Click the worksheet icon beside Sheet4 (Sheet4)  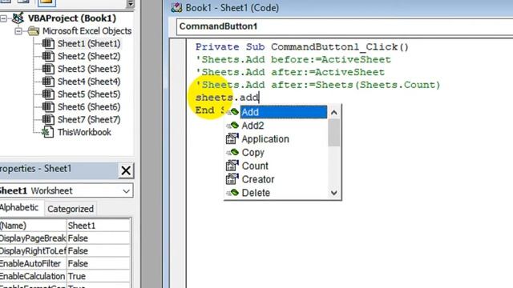click(x=48, y=82)
